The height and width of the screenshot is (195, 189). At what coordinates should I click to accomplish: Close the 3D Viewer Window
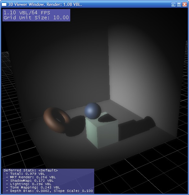pos(185,4)
